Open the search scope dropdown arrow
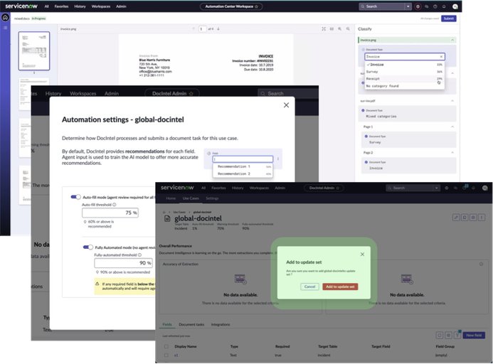Screen dimensions: 493x364 coord(408,6)
